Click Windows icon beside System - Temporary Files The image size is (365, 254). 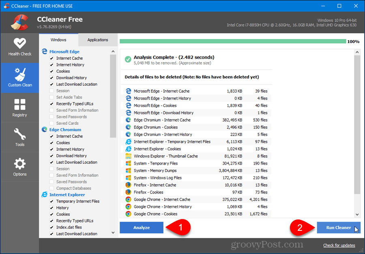pos(128,163)
